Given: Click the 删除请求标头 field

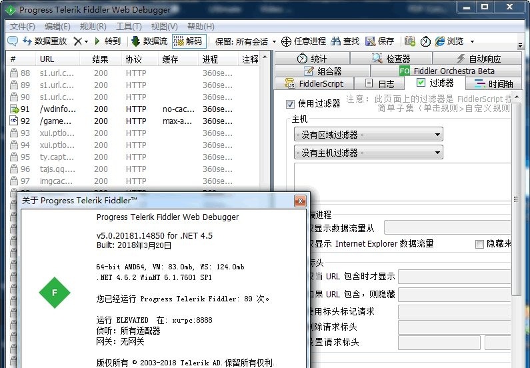Looking at the screenshot, I should [x=454, y=327].
